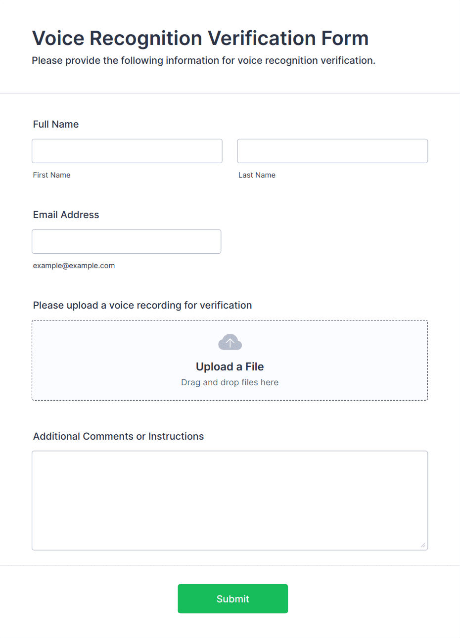Screen dimensions: 460x638
Task: Click the "Last Name" sublabel
Action: 257,175
